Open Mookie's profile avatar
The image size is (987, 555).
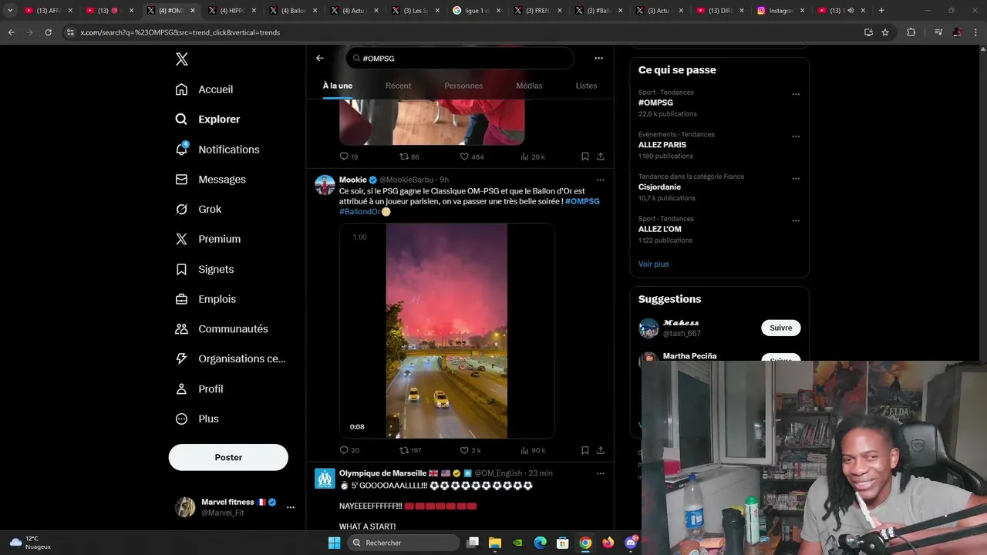coord(325,185)
